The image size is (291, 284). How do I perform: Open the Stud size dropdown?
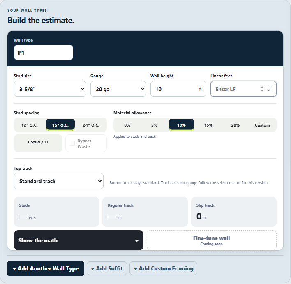50,89
